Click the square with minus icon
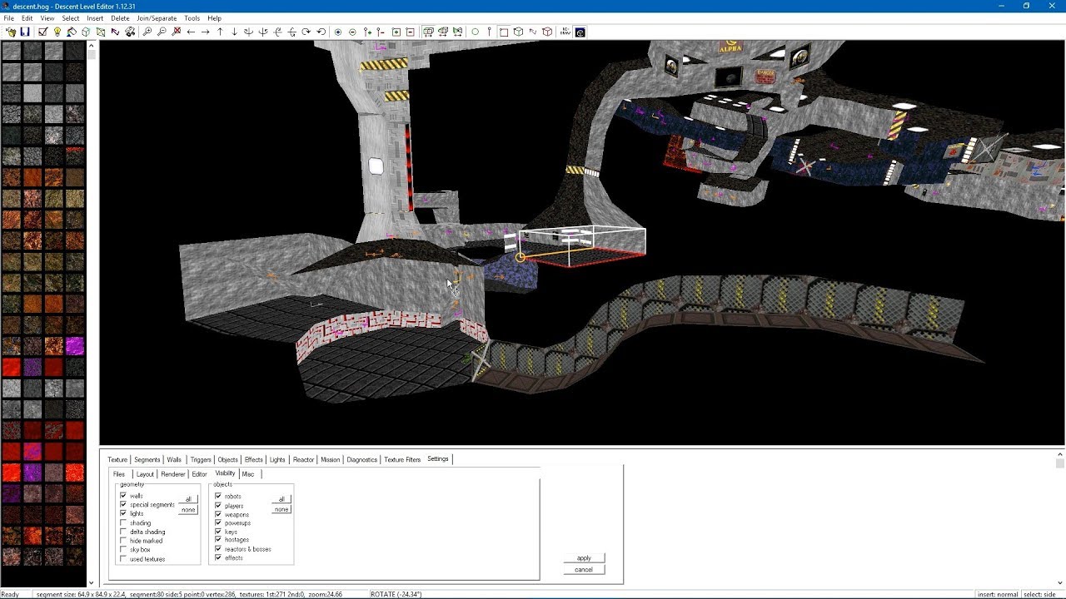 click(411, 32)
